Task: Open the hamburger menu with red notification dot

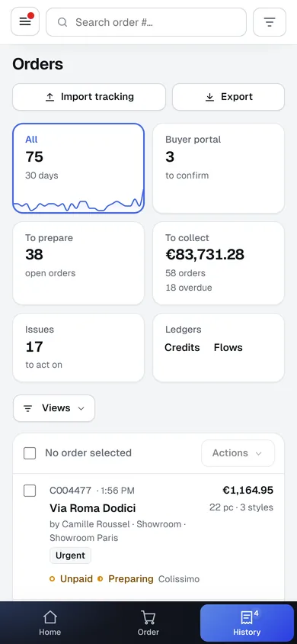Action: 25,22
